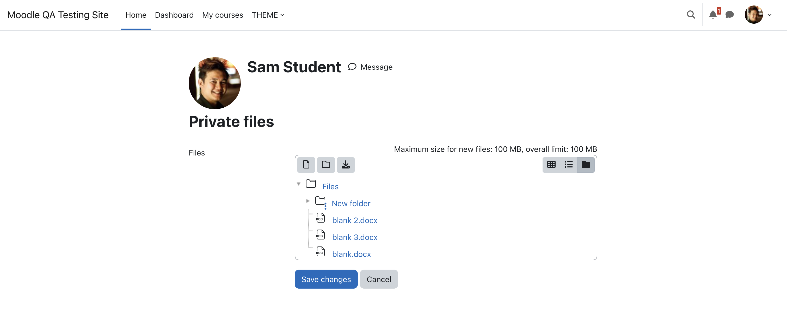
Task: Open the THEME dropdown menu
Action: tap(268, 15)
